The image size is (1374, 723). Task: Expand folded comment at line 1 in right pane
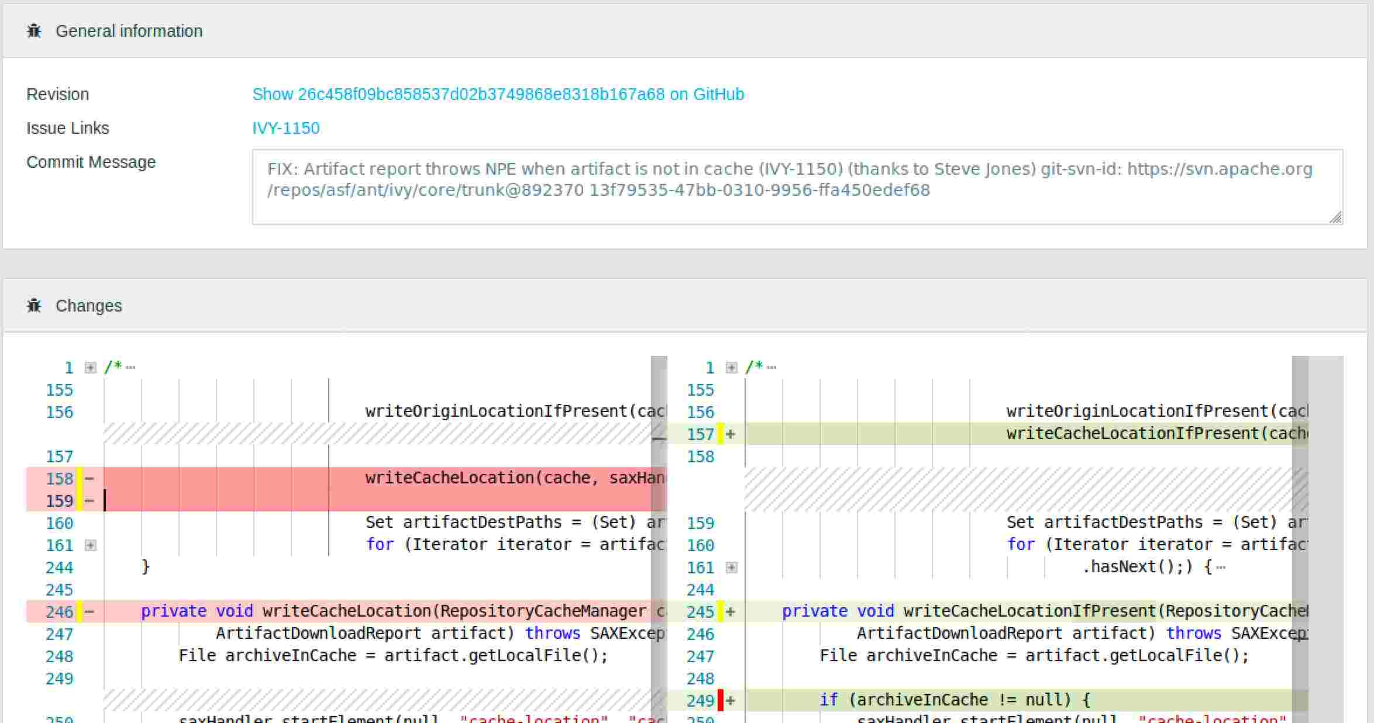tap(731, 368)
